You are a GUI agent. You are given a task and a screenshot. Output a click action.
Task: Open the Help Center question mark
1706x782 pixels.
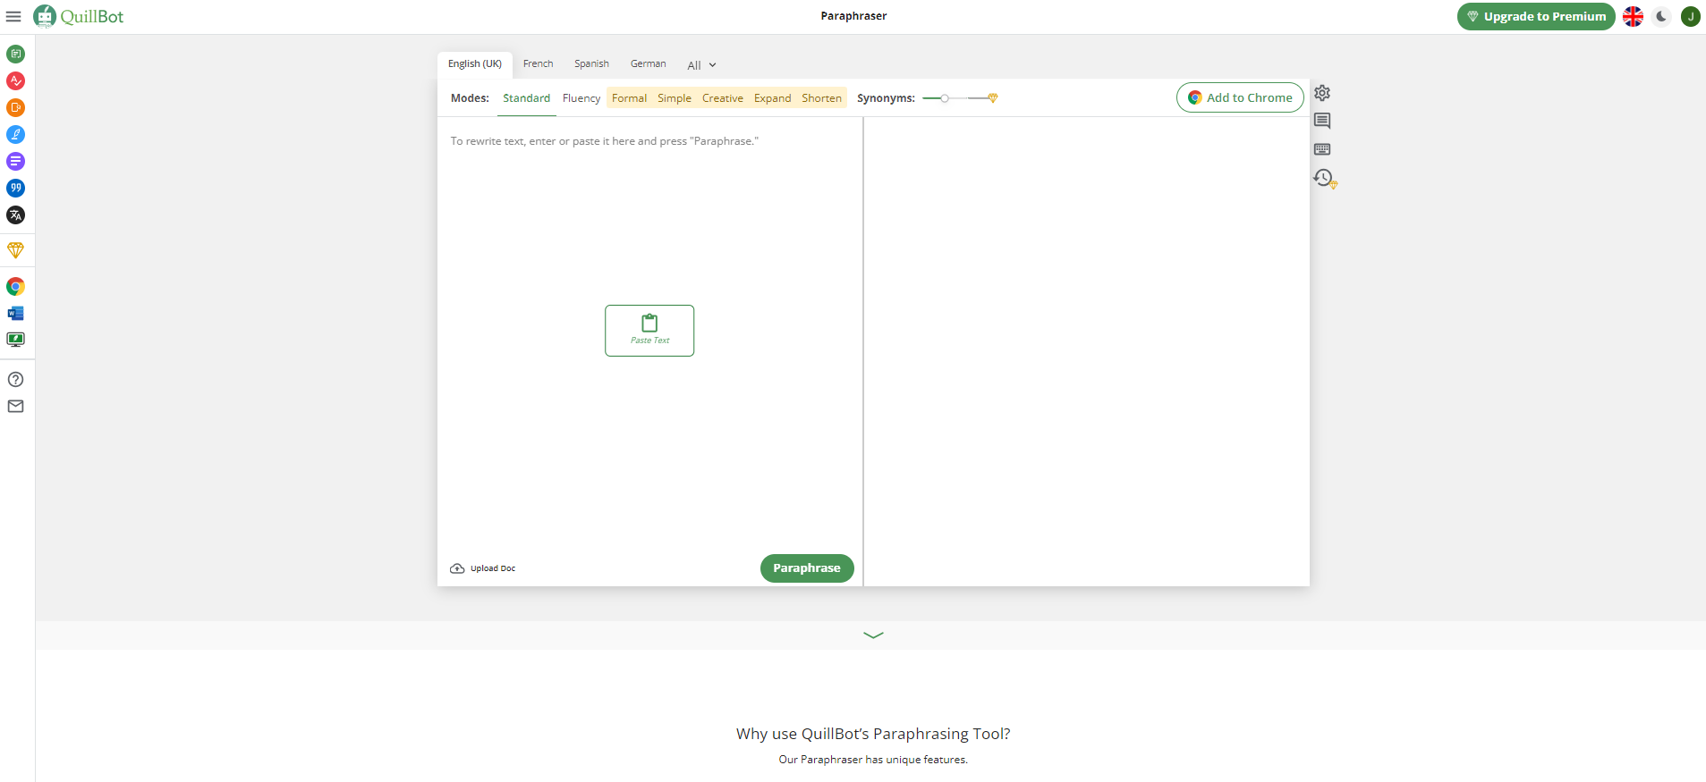pos(15,380)
